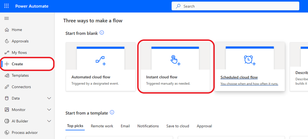Click the Scheduled cloud flow link
308x139 pixels.
click(x=239, y=77)
